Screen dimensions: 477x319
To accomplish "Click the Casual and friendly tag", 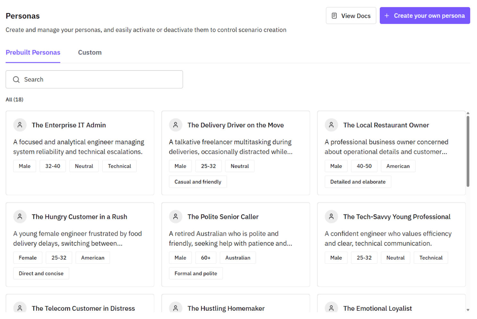I will point(198,182).
